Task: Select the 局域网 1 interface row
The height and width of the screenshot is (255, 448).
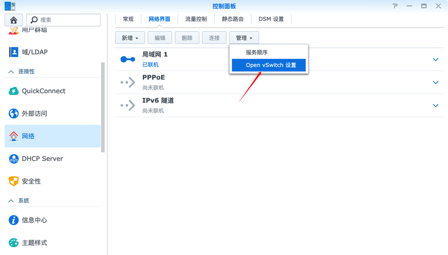Action: (279, 59)
